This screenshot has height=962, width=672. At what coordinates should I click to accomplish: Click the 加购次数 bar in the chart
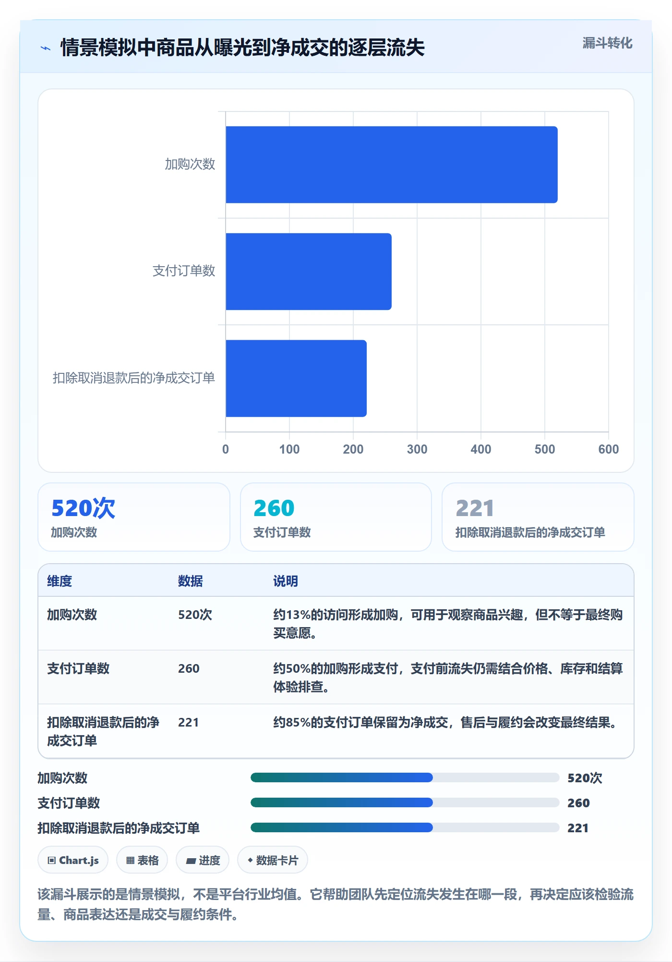click(x=391, y=165)
